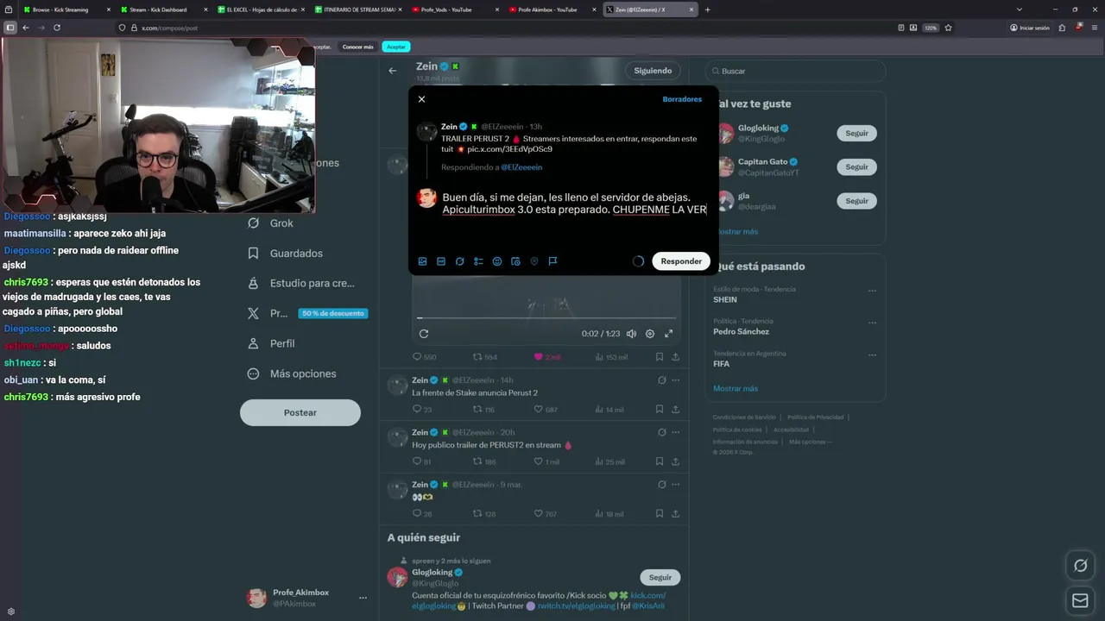Open options for FIFA trend
This screenshot has height=621, width=1105.
coord(873,356)
